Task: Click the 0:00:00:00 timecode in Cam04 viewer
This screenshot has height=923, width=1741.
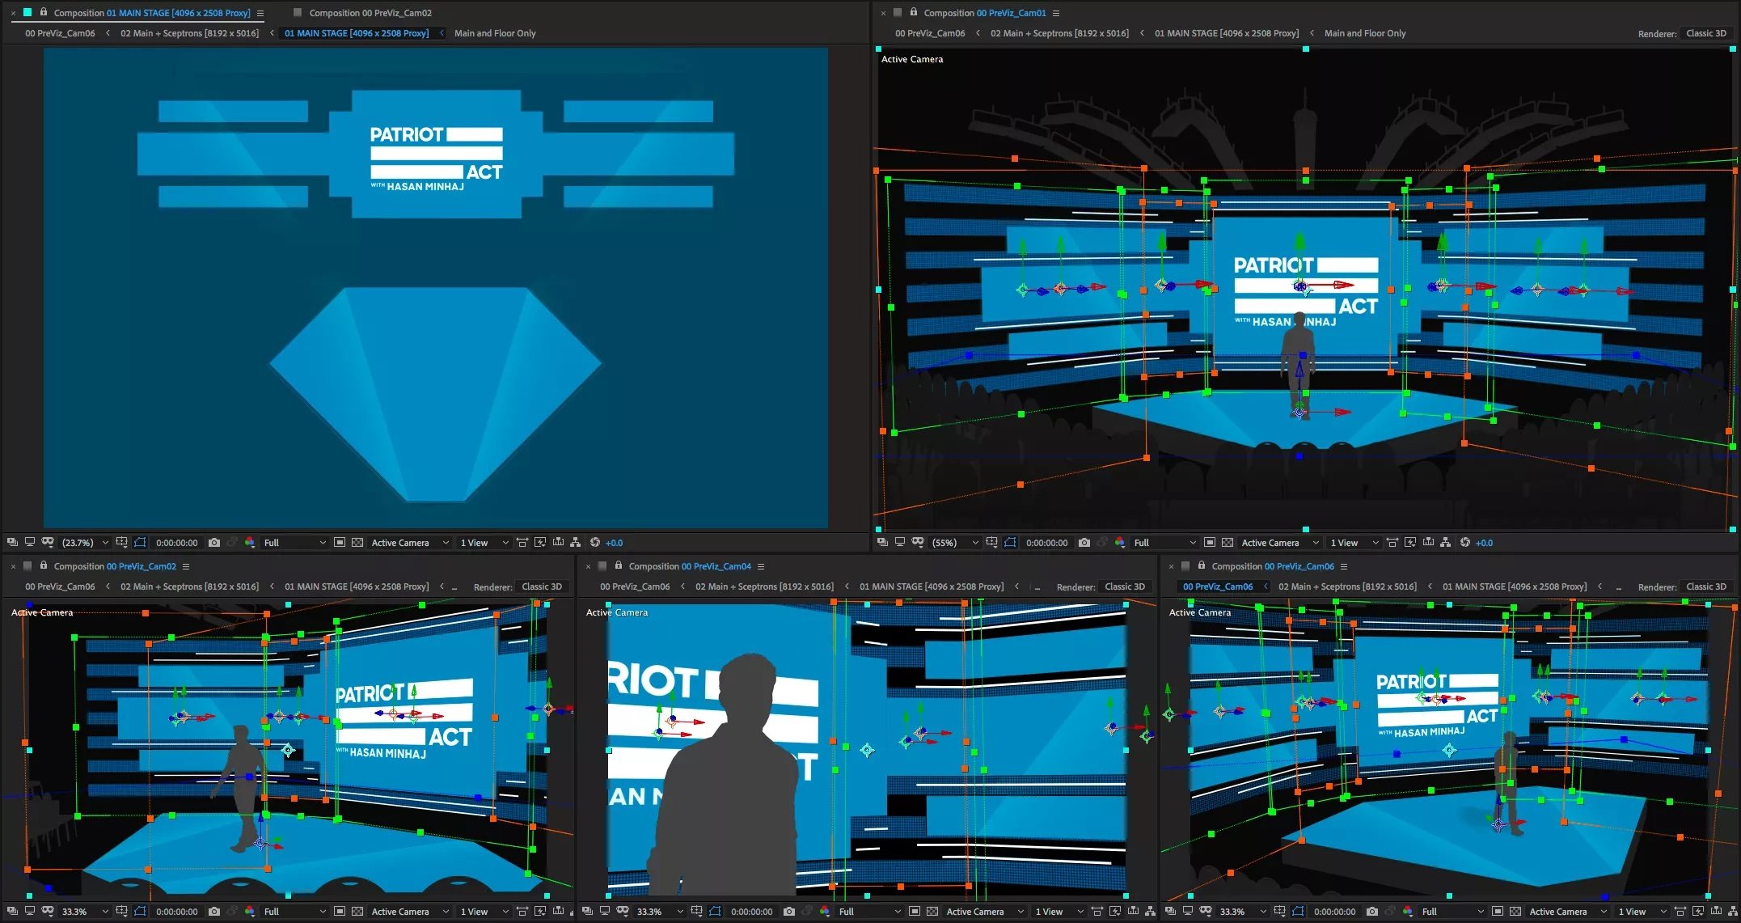Action: tap(751, 912)
